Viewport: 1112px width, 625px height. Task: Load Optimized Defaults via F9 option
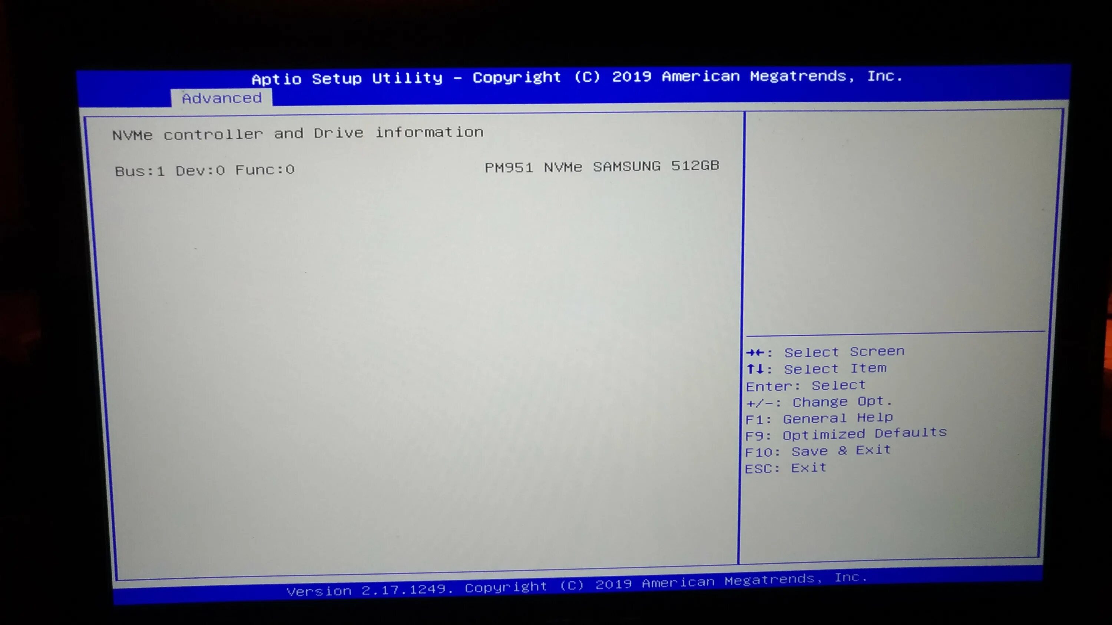point(845,434)
